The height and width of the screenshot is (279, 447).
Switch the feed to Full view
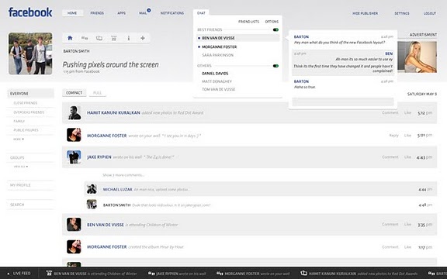98,93
